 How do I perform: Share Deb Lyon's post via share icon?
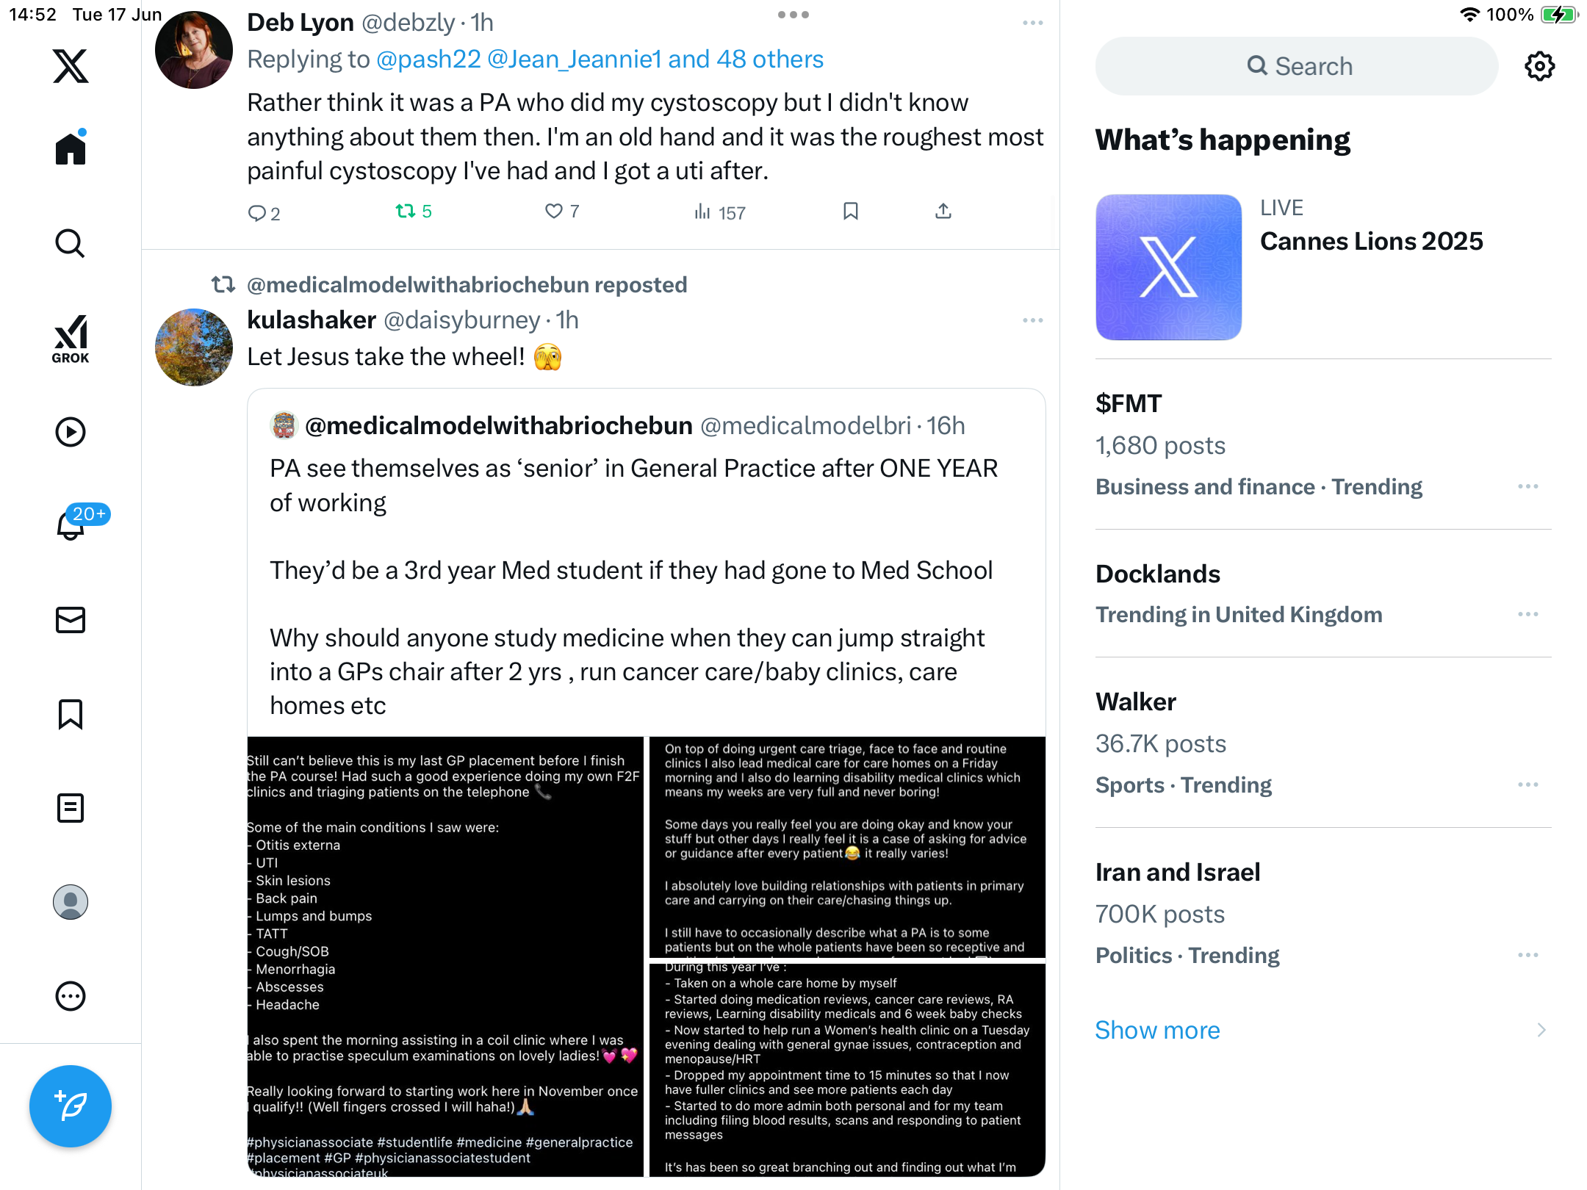(943, 212)
